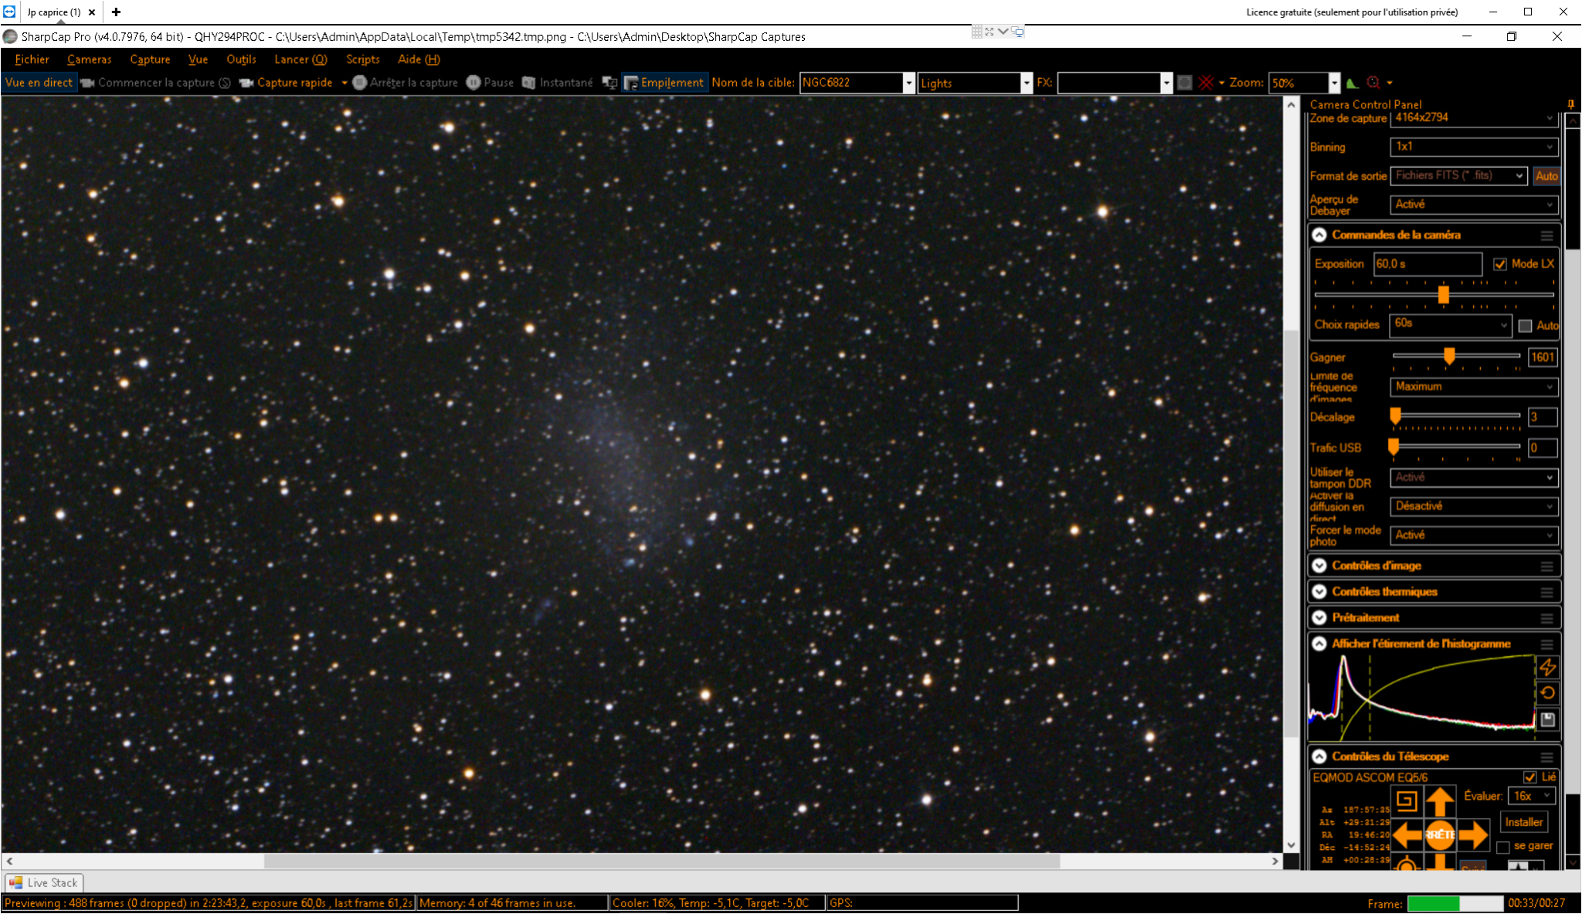
Task: Toggle the Auto checkbox beside Choix rapides
Action: coord(1525,326)
